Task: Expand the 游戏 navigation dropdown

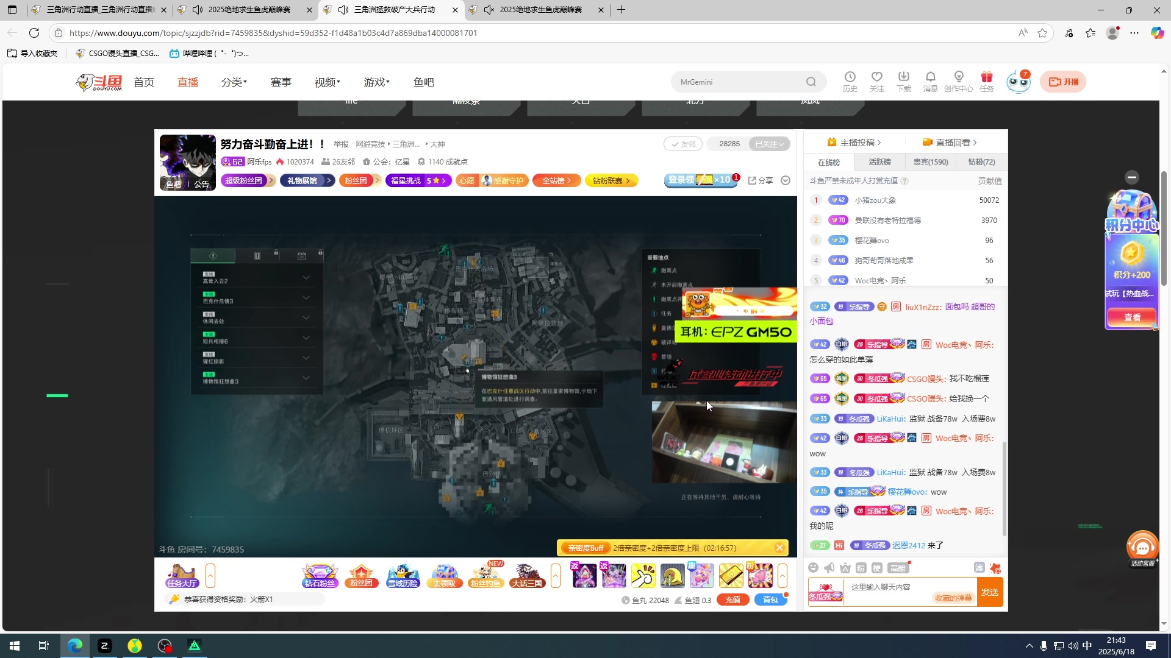Action: point(377,82)
